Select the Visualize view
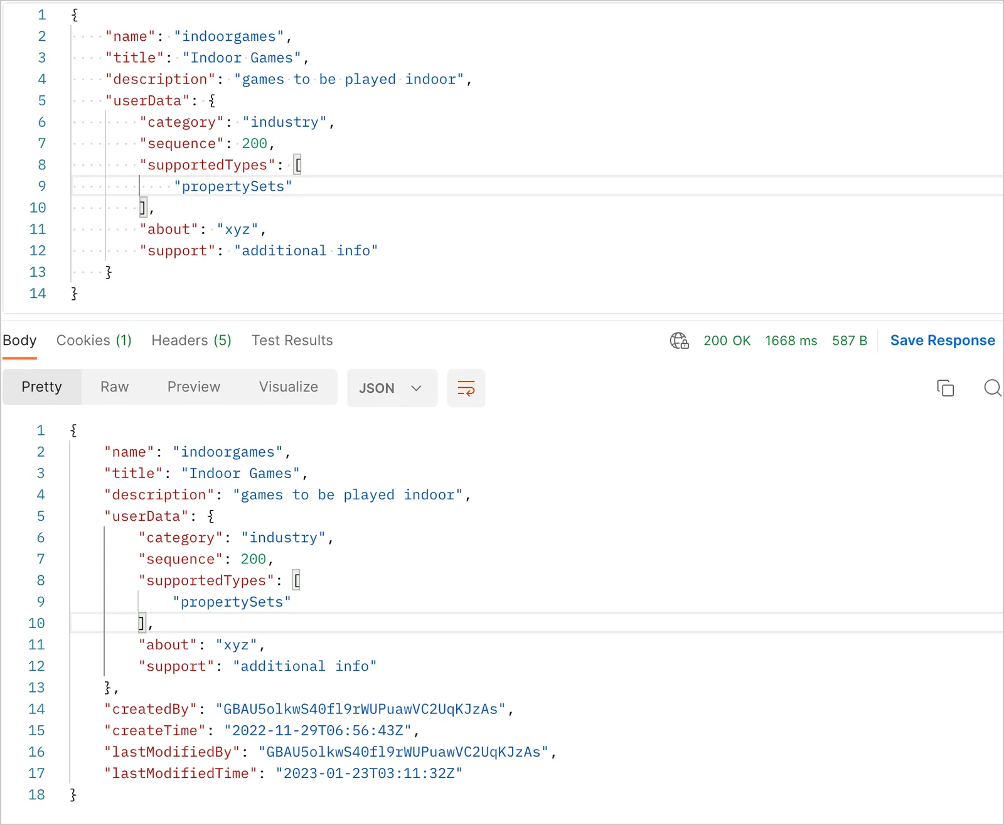 (289, 387)
